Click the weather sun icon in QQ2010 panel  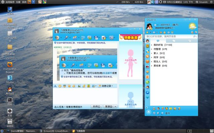click(192, 26)
